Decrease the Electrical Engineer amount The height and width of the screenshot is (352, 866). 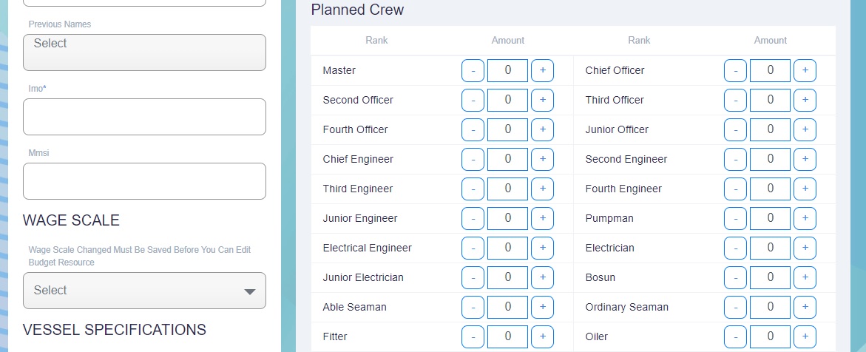[x=473, y=248]
